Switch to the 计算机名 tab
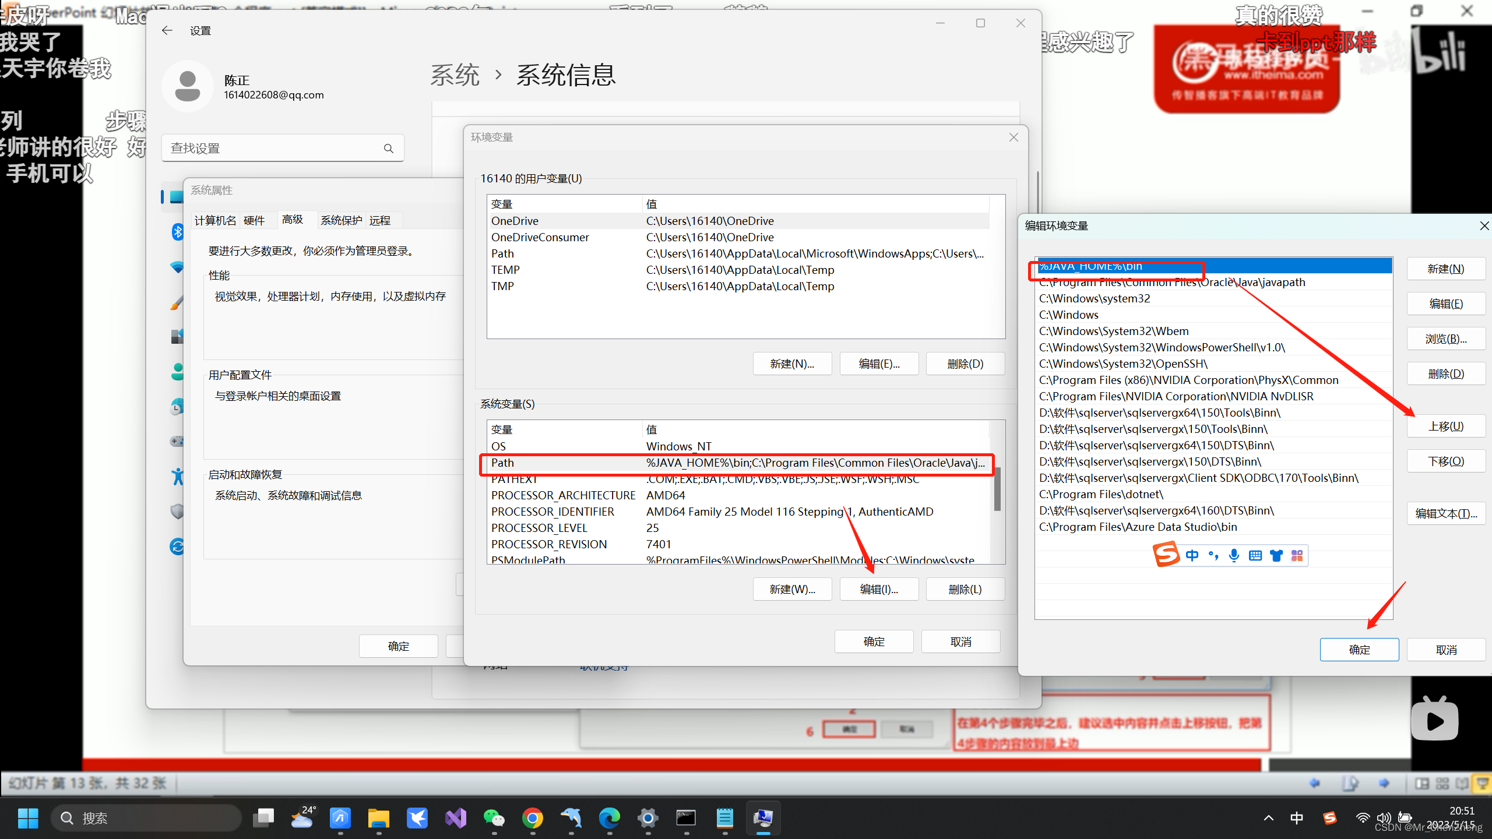This screenshot has height=839, width=1492. 216,220
